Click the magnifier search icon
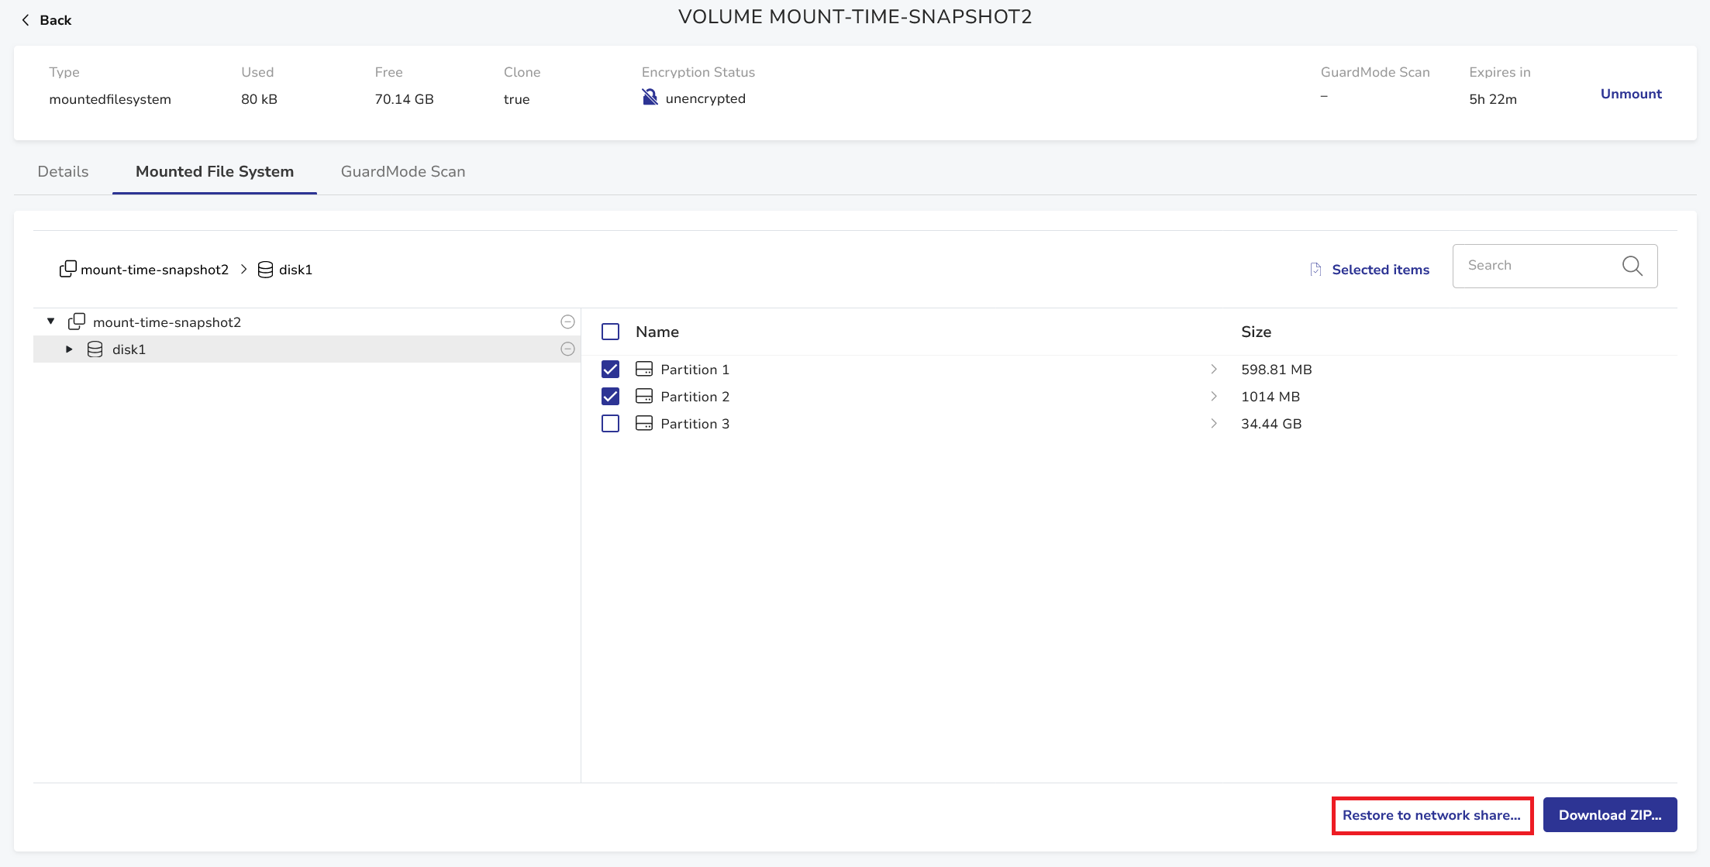Viewport: 1710px width, 867px height. tap(1632, 266)
